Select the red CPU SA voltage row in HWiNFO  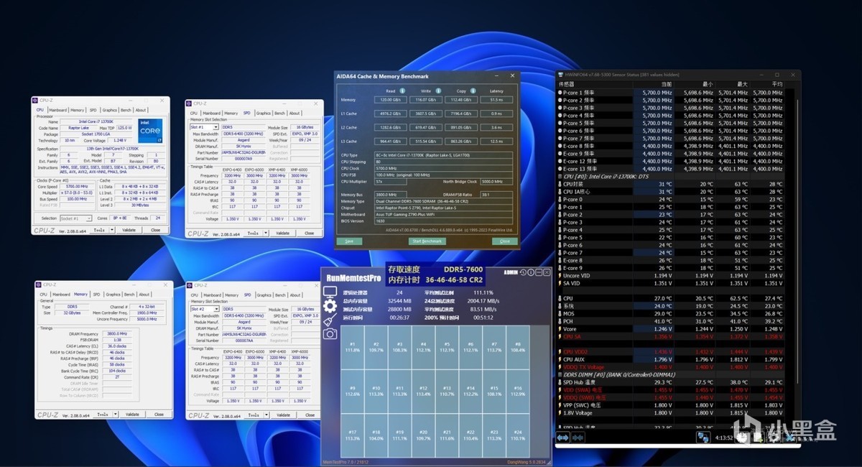pyautogui.click(x=671, y=337)
